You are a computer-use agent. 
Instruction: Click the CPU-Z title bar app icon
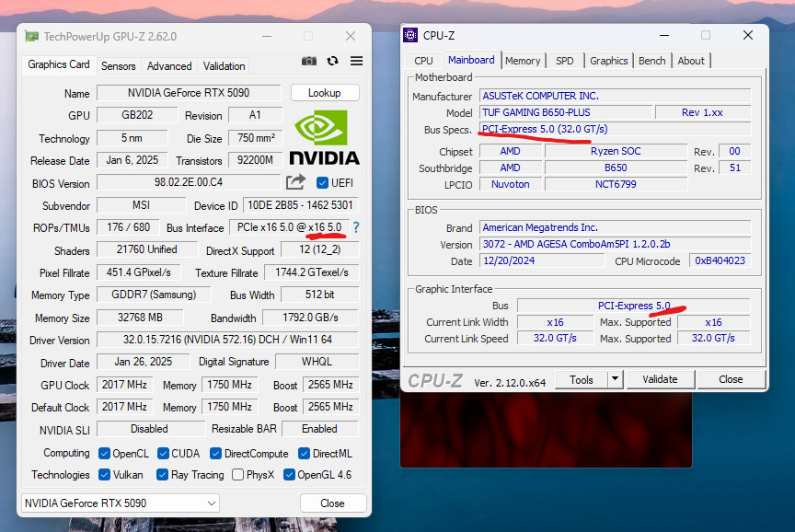(410, 35)
